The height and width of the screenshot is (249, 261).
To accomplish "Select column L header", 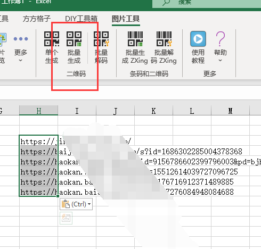I will (192, 111).
